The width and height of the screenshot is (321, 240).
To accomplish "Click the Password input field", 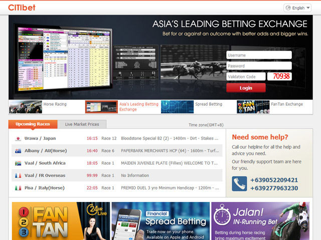I will 259,66.
